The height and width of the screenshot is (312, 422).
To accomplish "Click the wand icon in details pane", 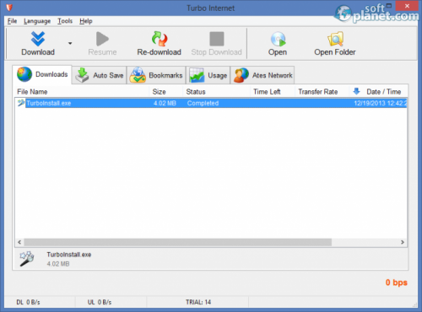I will click(x=27, y=259).
